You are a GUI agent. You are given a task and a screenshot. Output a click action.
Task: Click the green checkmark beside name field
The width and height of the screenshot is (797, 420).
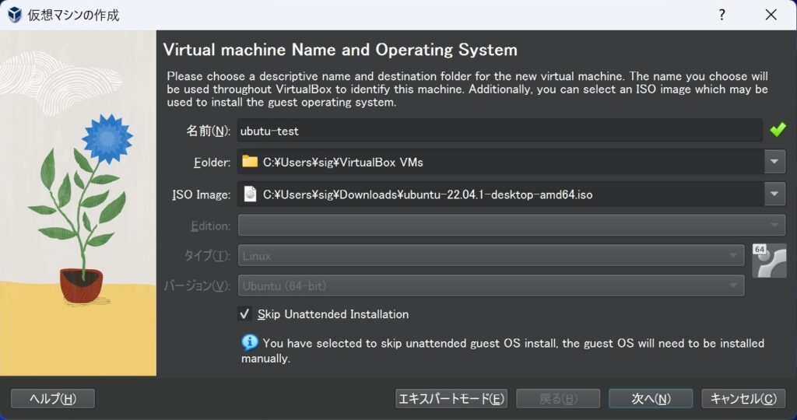point(778,130)
